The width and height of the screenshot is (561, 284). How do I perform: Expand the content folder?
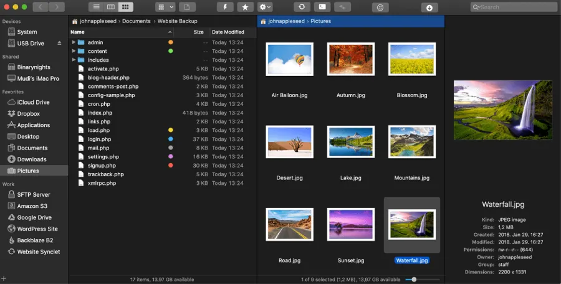74,51
